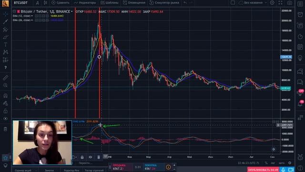
Task: Toggle the microphone for recording
Action: point(283,170)
